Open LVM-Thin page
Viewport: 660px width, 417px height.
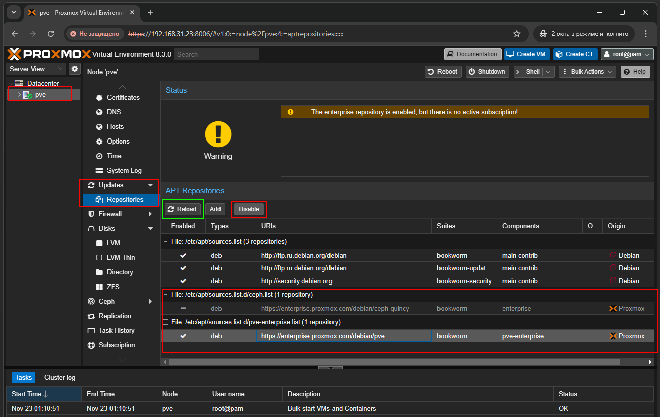coord(121,257)
